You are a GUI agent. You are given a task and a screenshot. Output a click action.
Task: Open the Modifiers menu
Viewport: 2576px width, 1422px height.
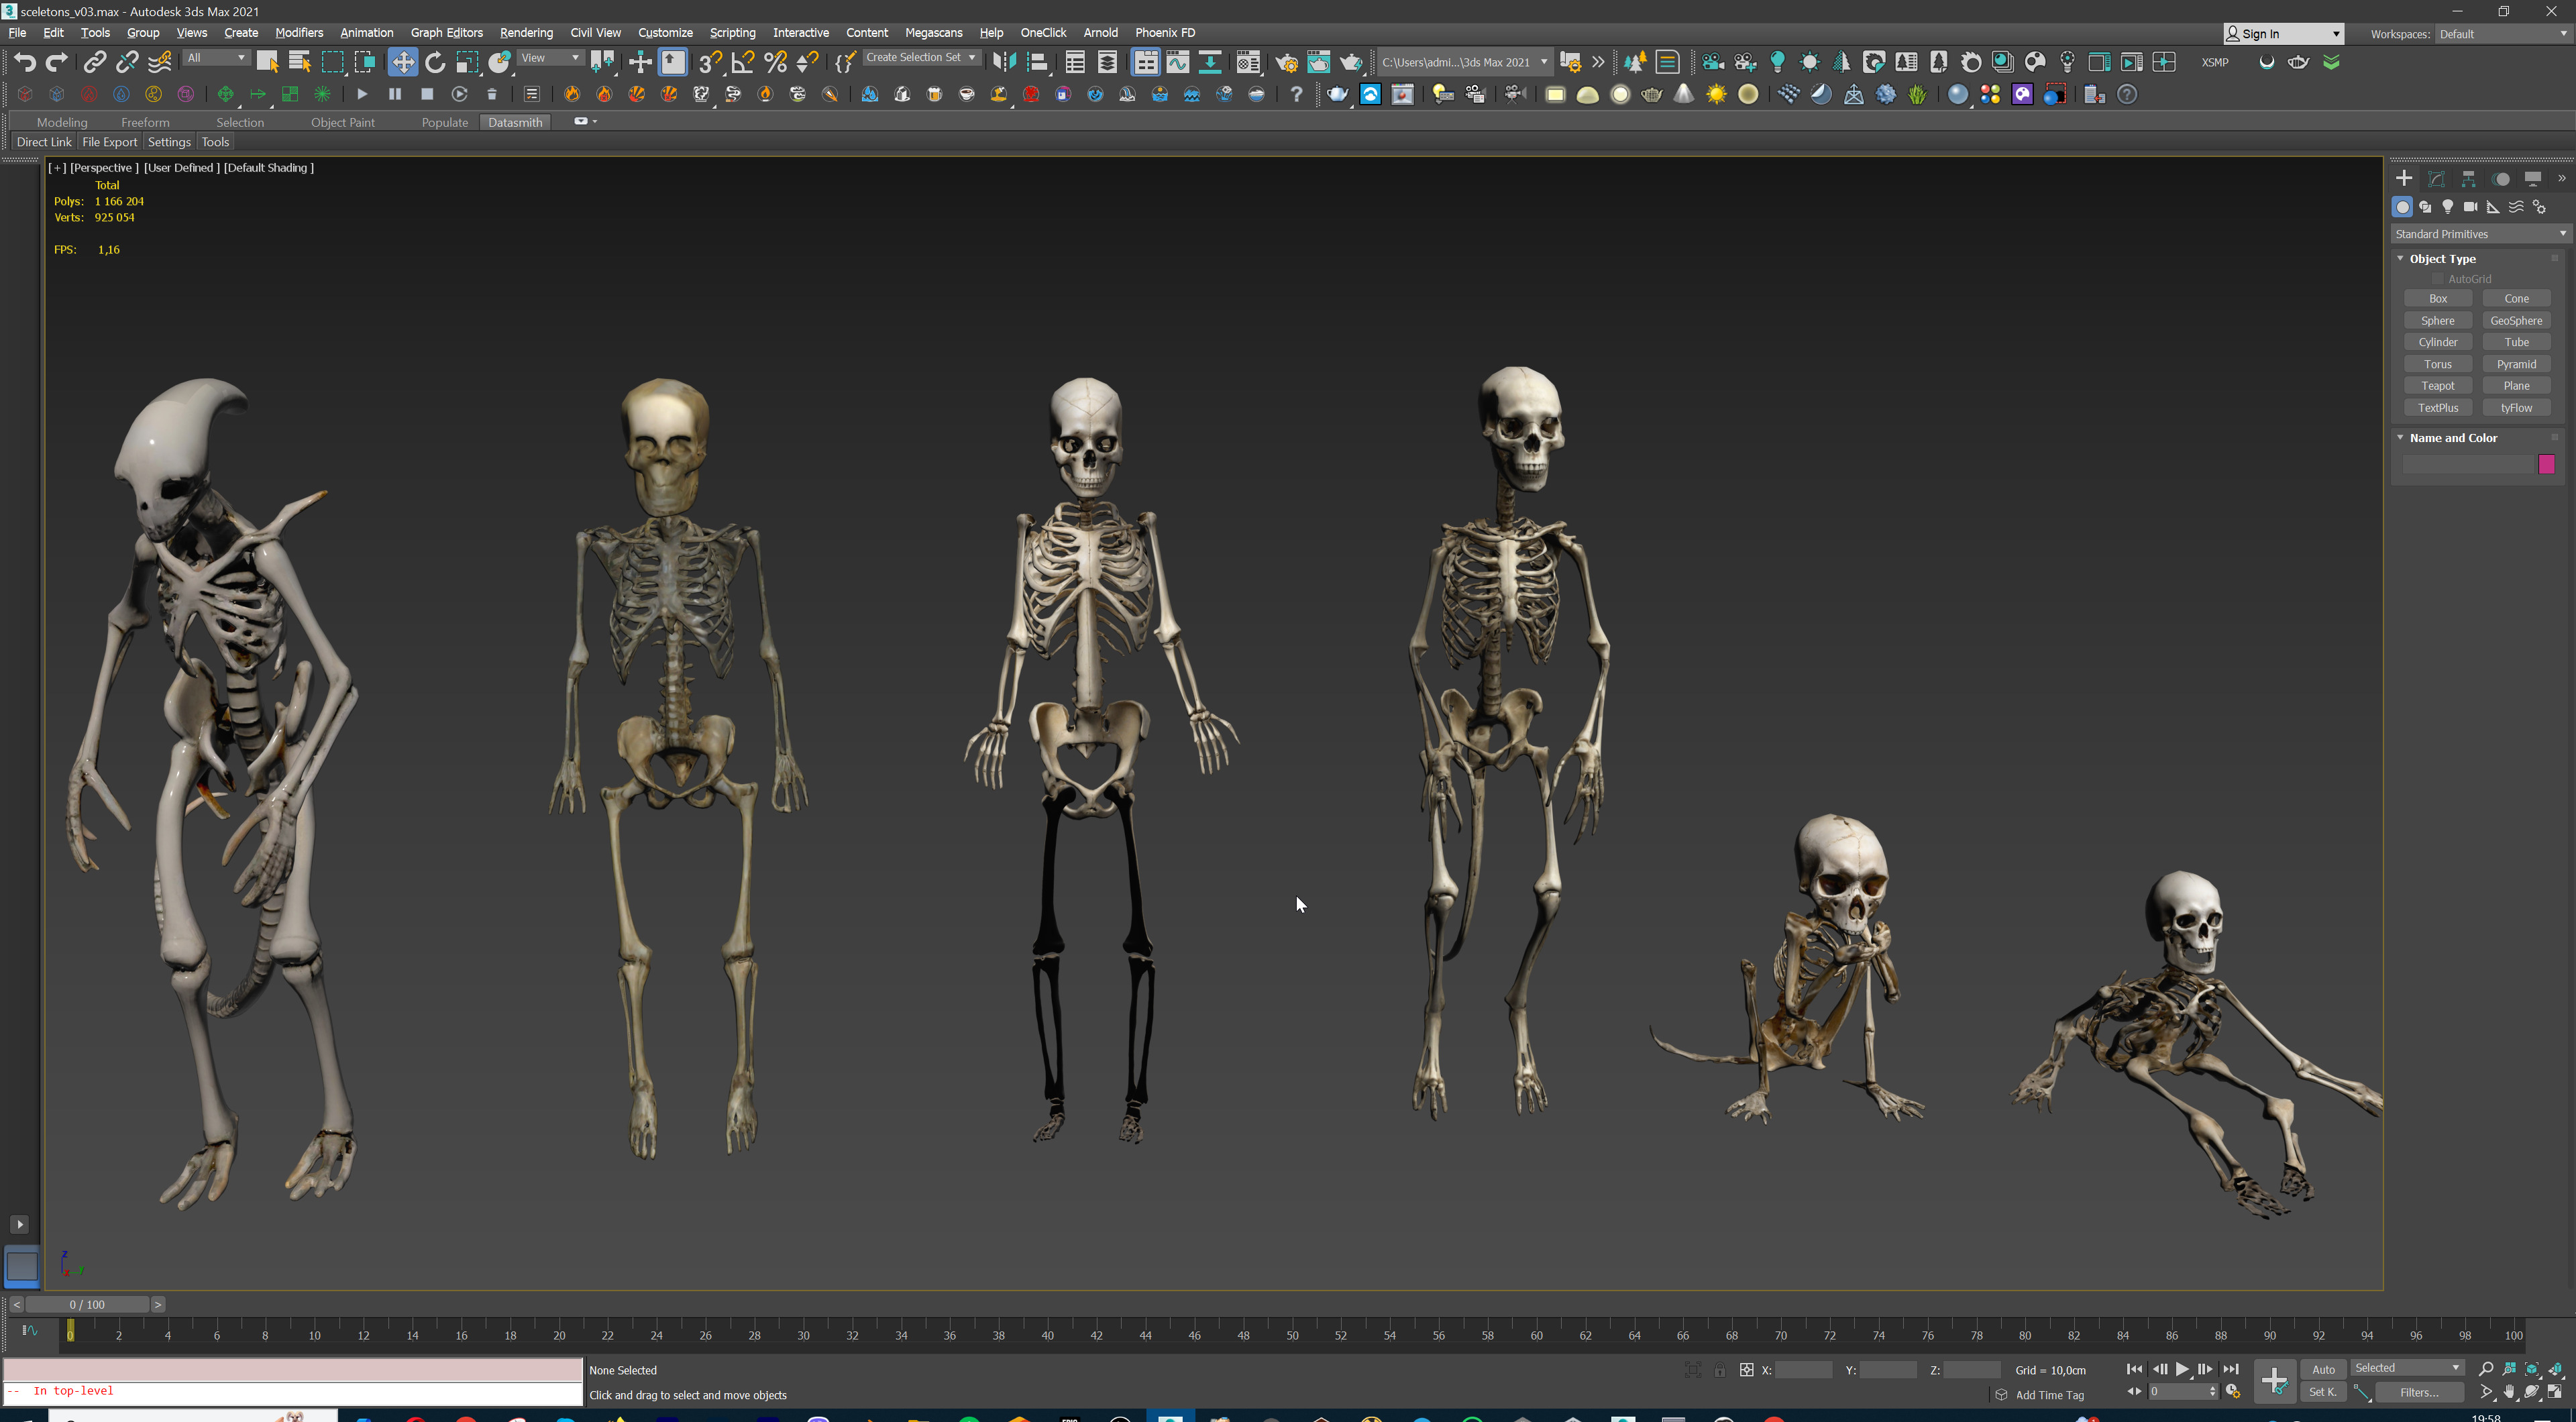(x=299, y=33)
